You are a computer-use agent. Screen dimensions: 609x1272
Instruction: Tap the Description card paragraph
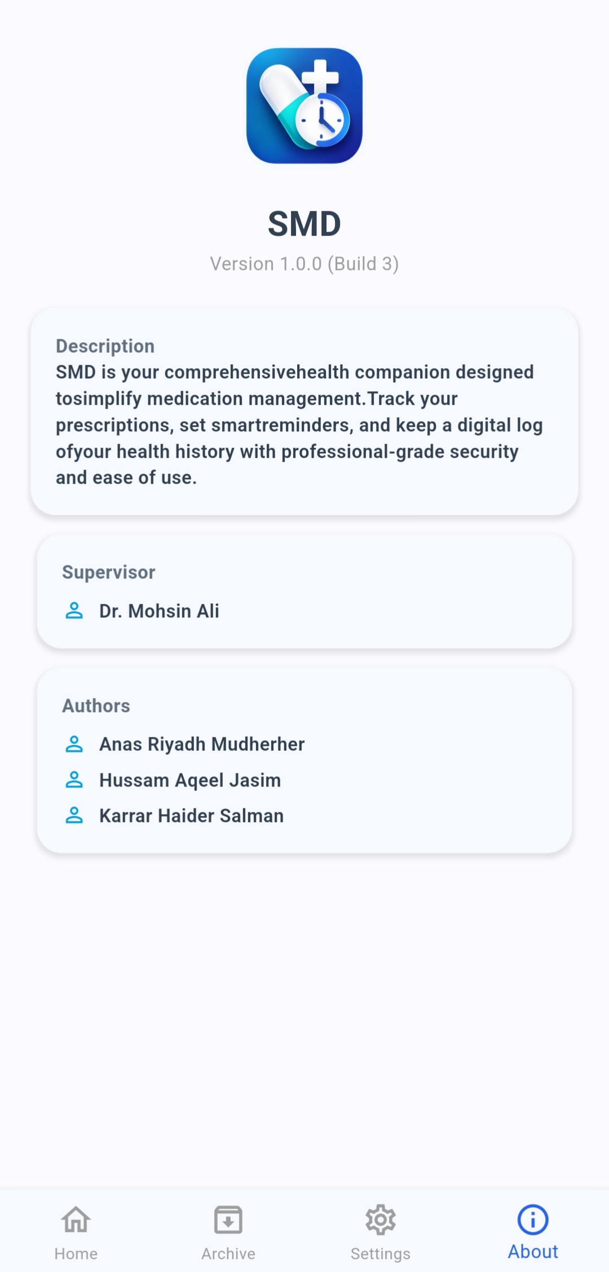click(299, 425)
